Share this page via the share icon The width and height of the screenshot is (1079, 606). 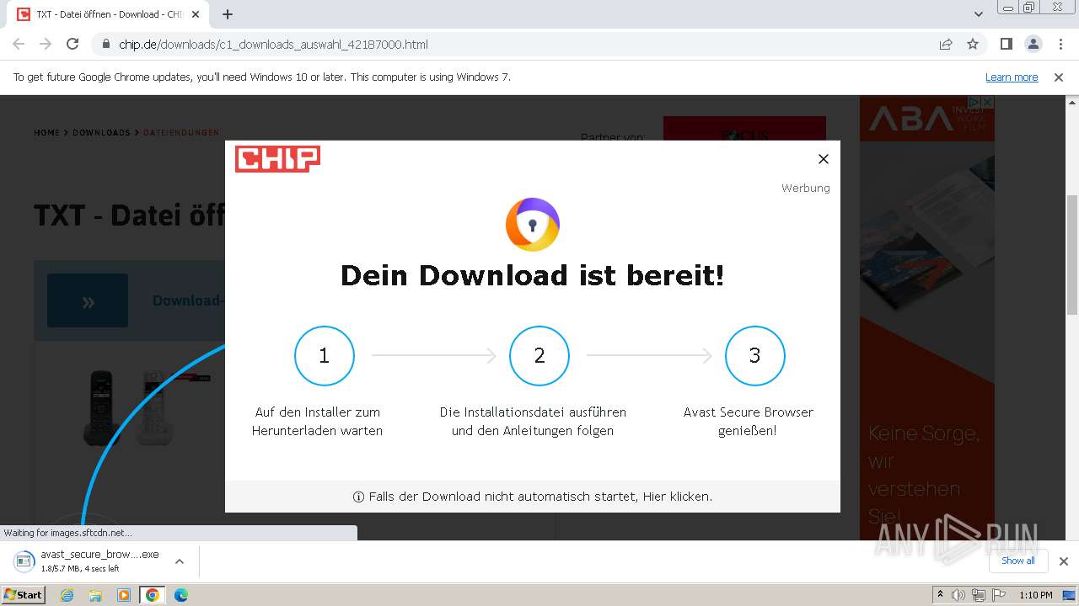(x=946, y=44)
